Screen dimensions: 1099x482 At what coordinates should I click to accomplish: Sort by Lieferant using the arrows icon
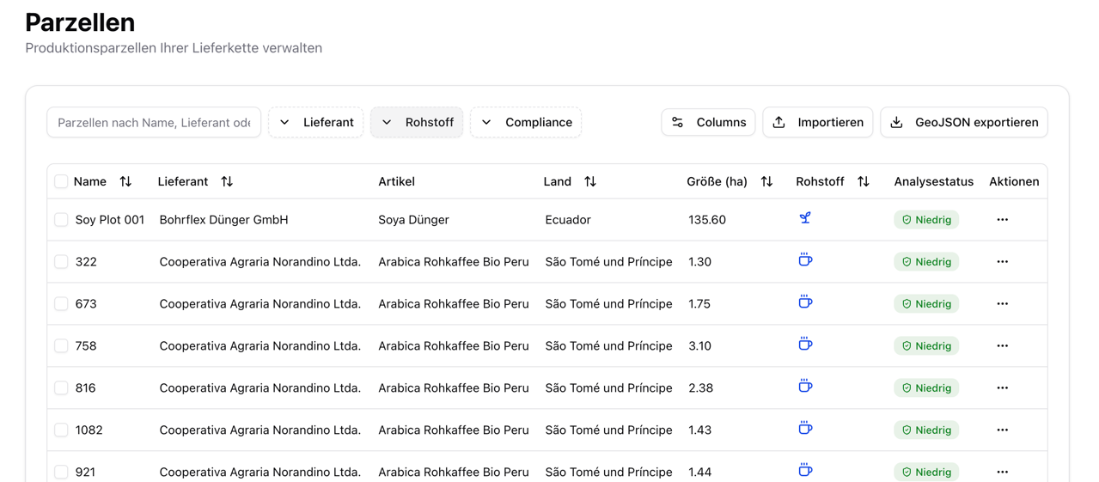[x=227, y=181]
